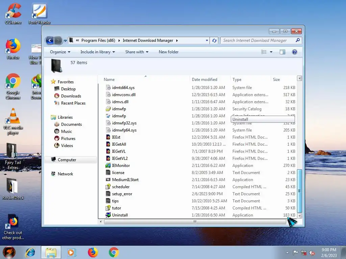Launch Firefox from the taskbar
This screenshot has width=346, height=259.
click(93, 252)
